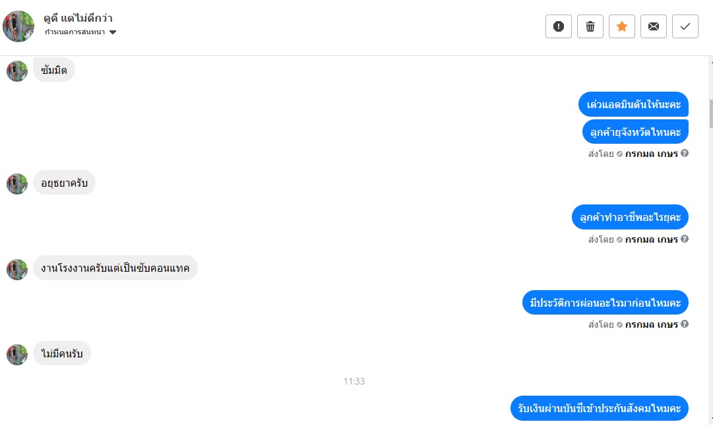713x426 pixels.
Task: Open sender name กรกมล เกษร under first reply
Action: [651, 154]
